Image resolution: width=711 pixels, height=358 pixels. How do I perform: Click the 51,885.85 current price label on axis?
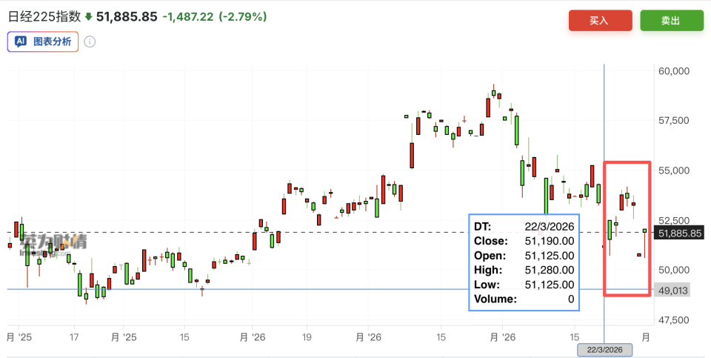pos(680,233)
